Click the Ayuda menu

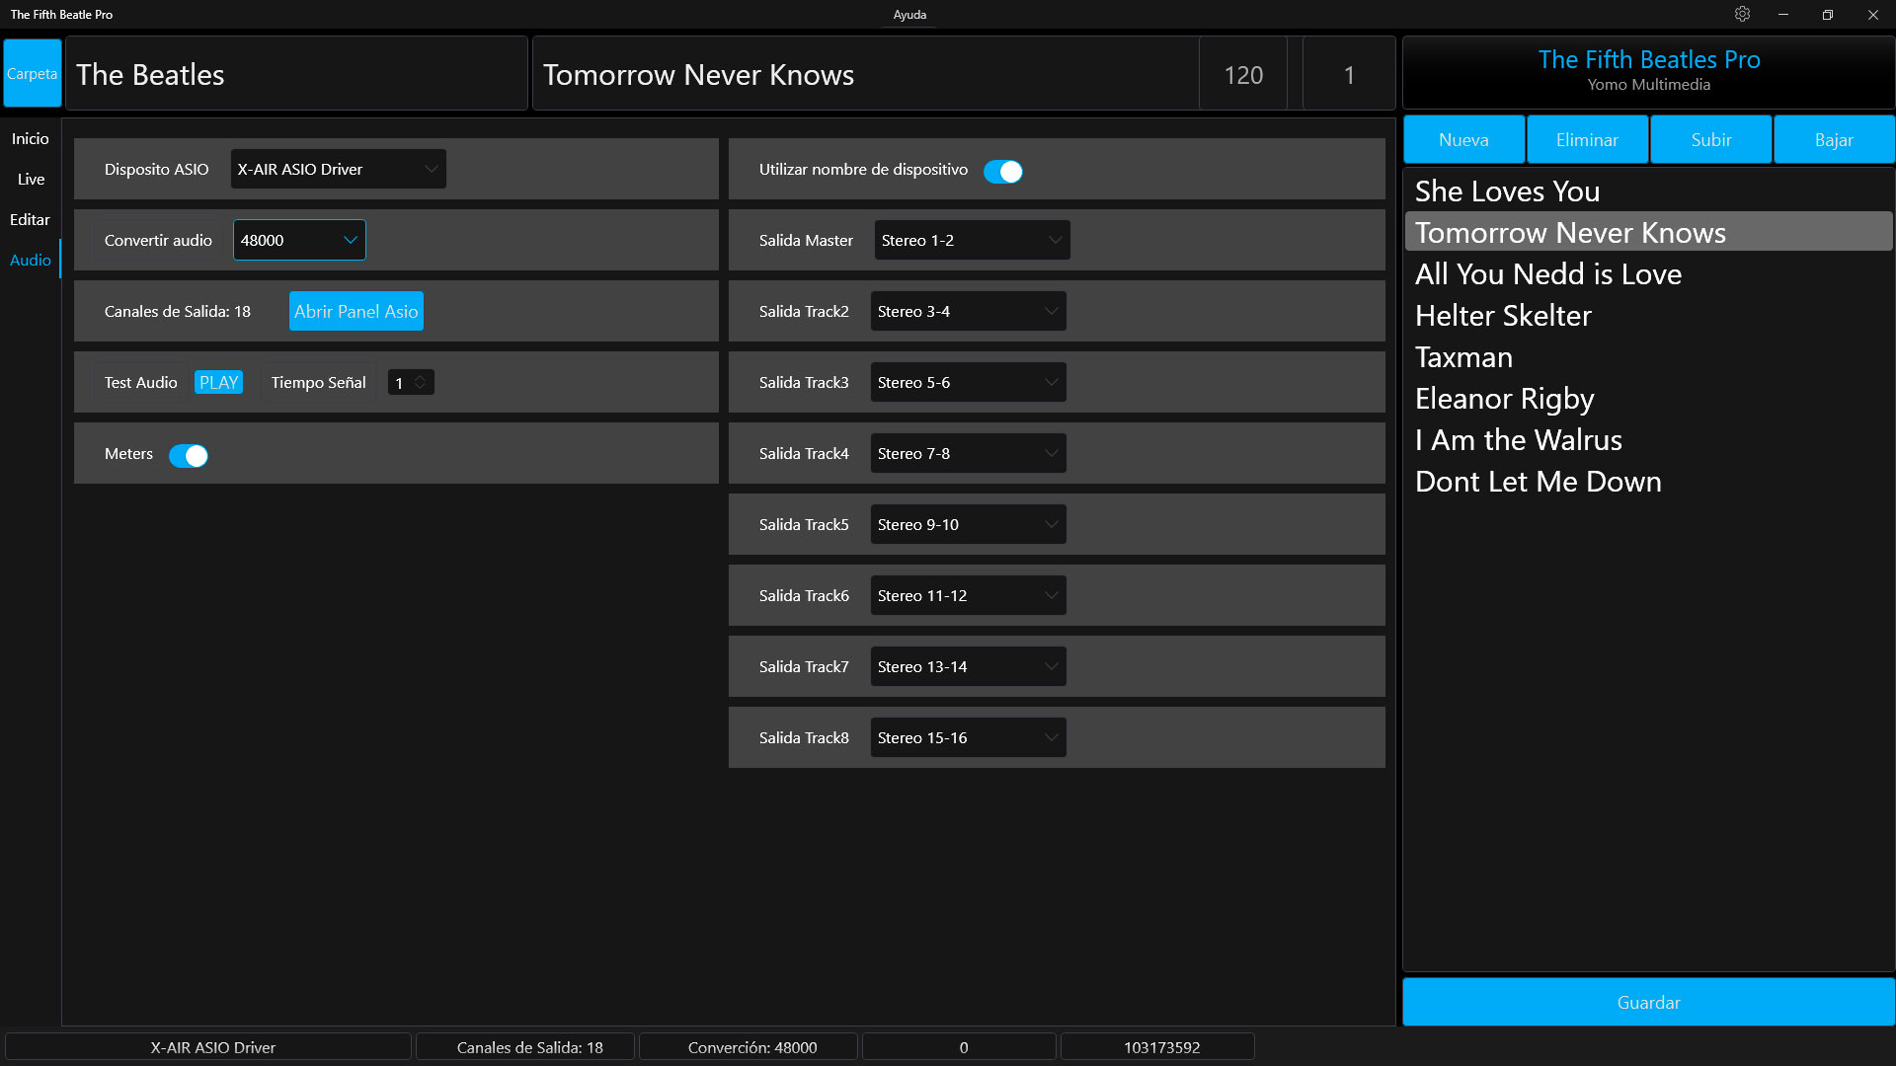[909, 15]
